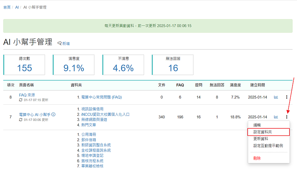Open the AI breadcrumb link

click(x=17, y=7)
